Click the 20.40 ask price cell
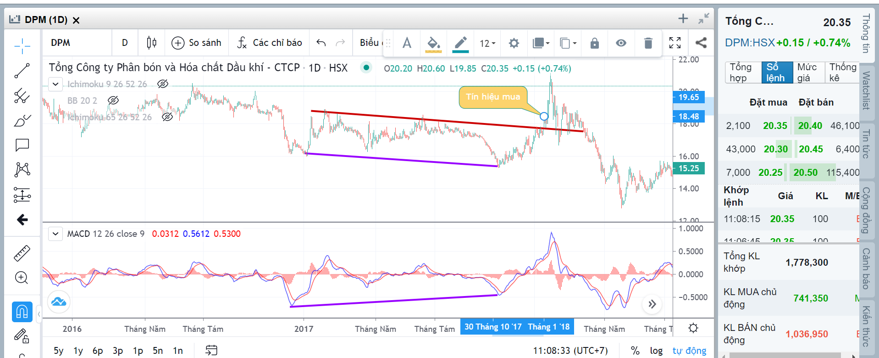This screenshot has width=879, height=358. [810, 126]
